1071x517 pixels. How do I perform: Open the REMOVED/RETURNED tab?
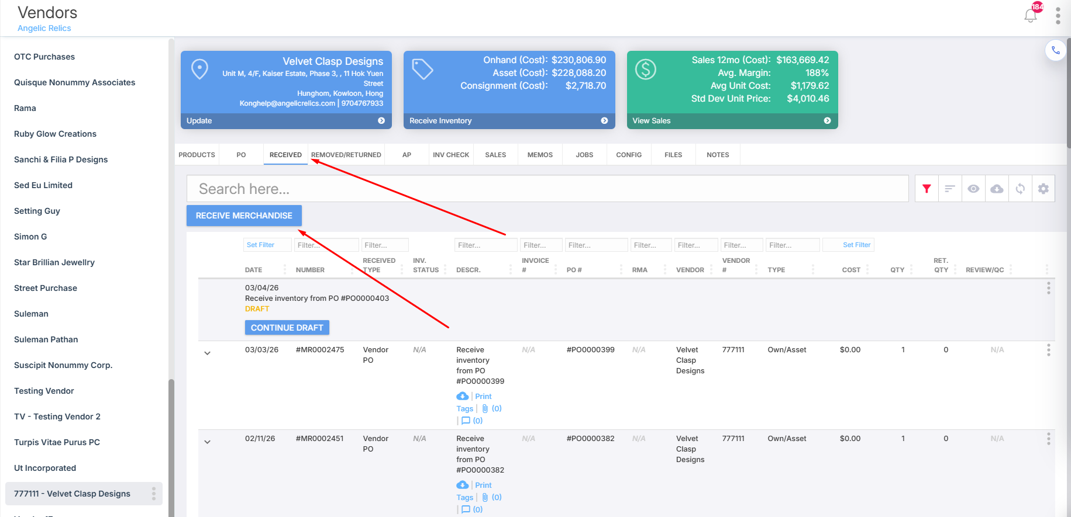coord(346,155)
